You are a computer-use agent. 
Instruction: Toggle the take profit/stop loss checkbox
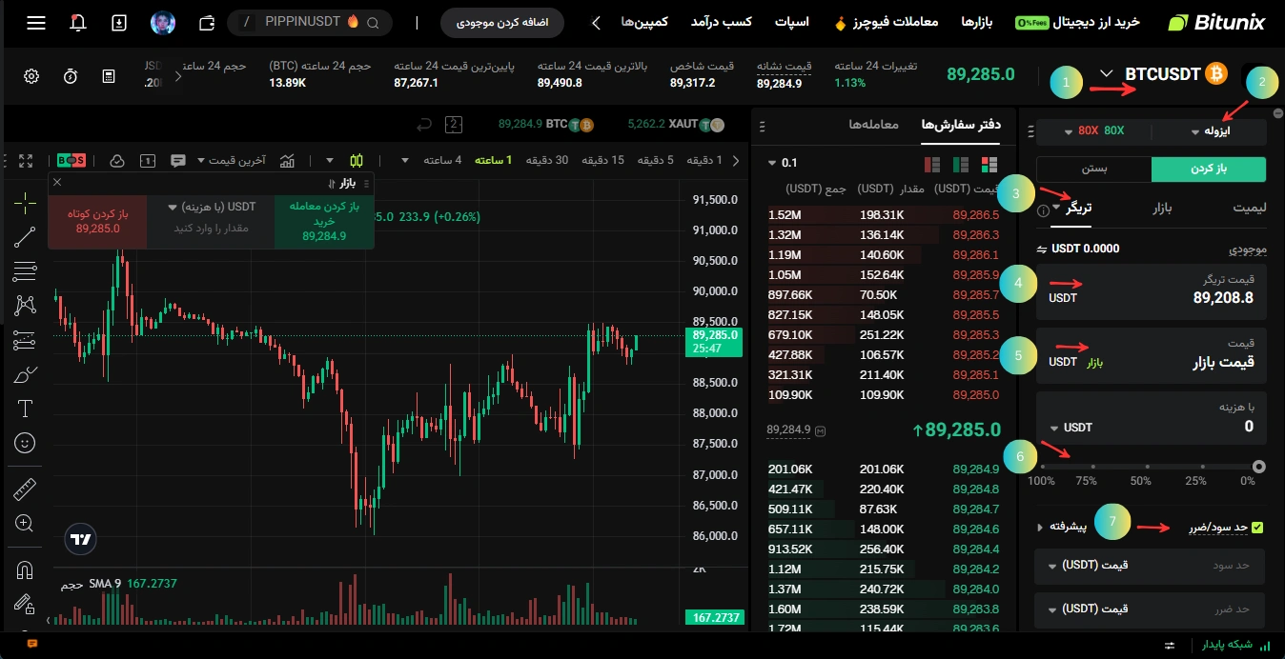click(1256, 527)
